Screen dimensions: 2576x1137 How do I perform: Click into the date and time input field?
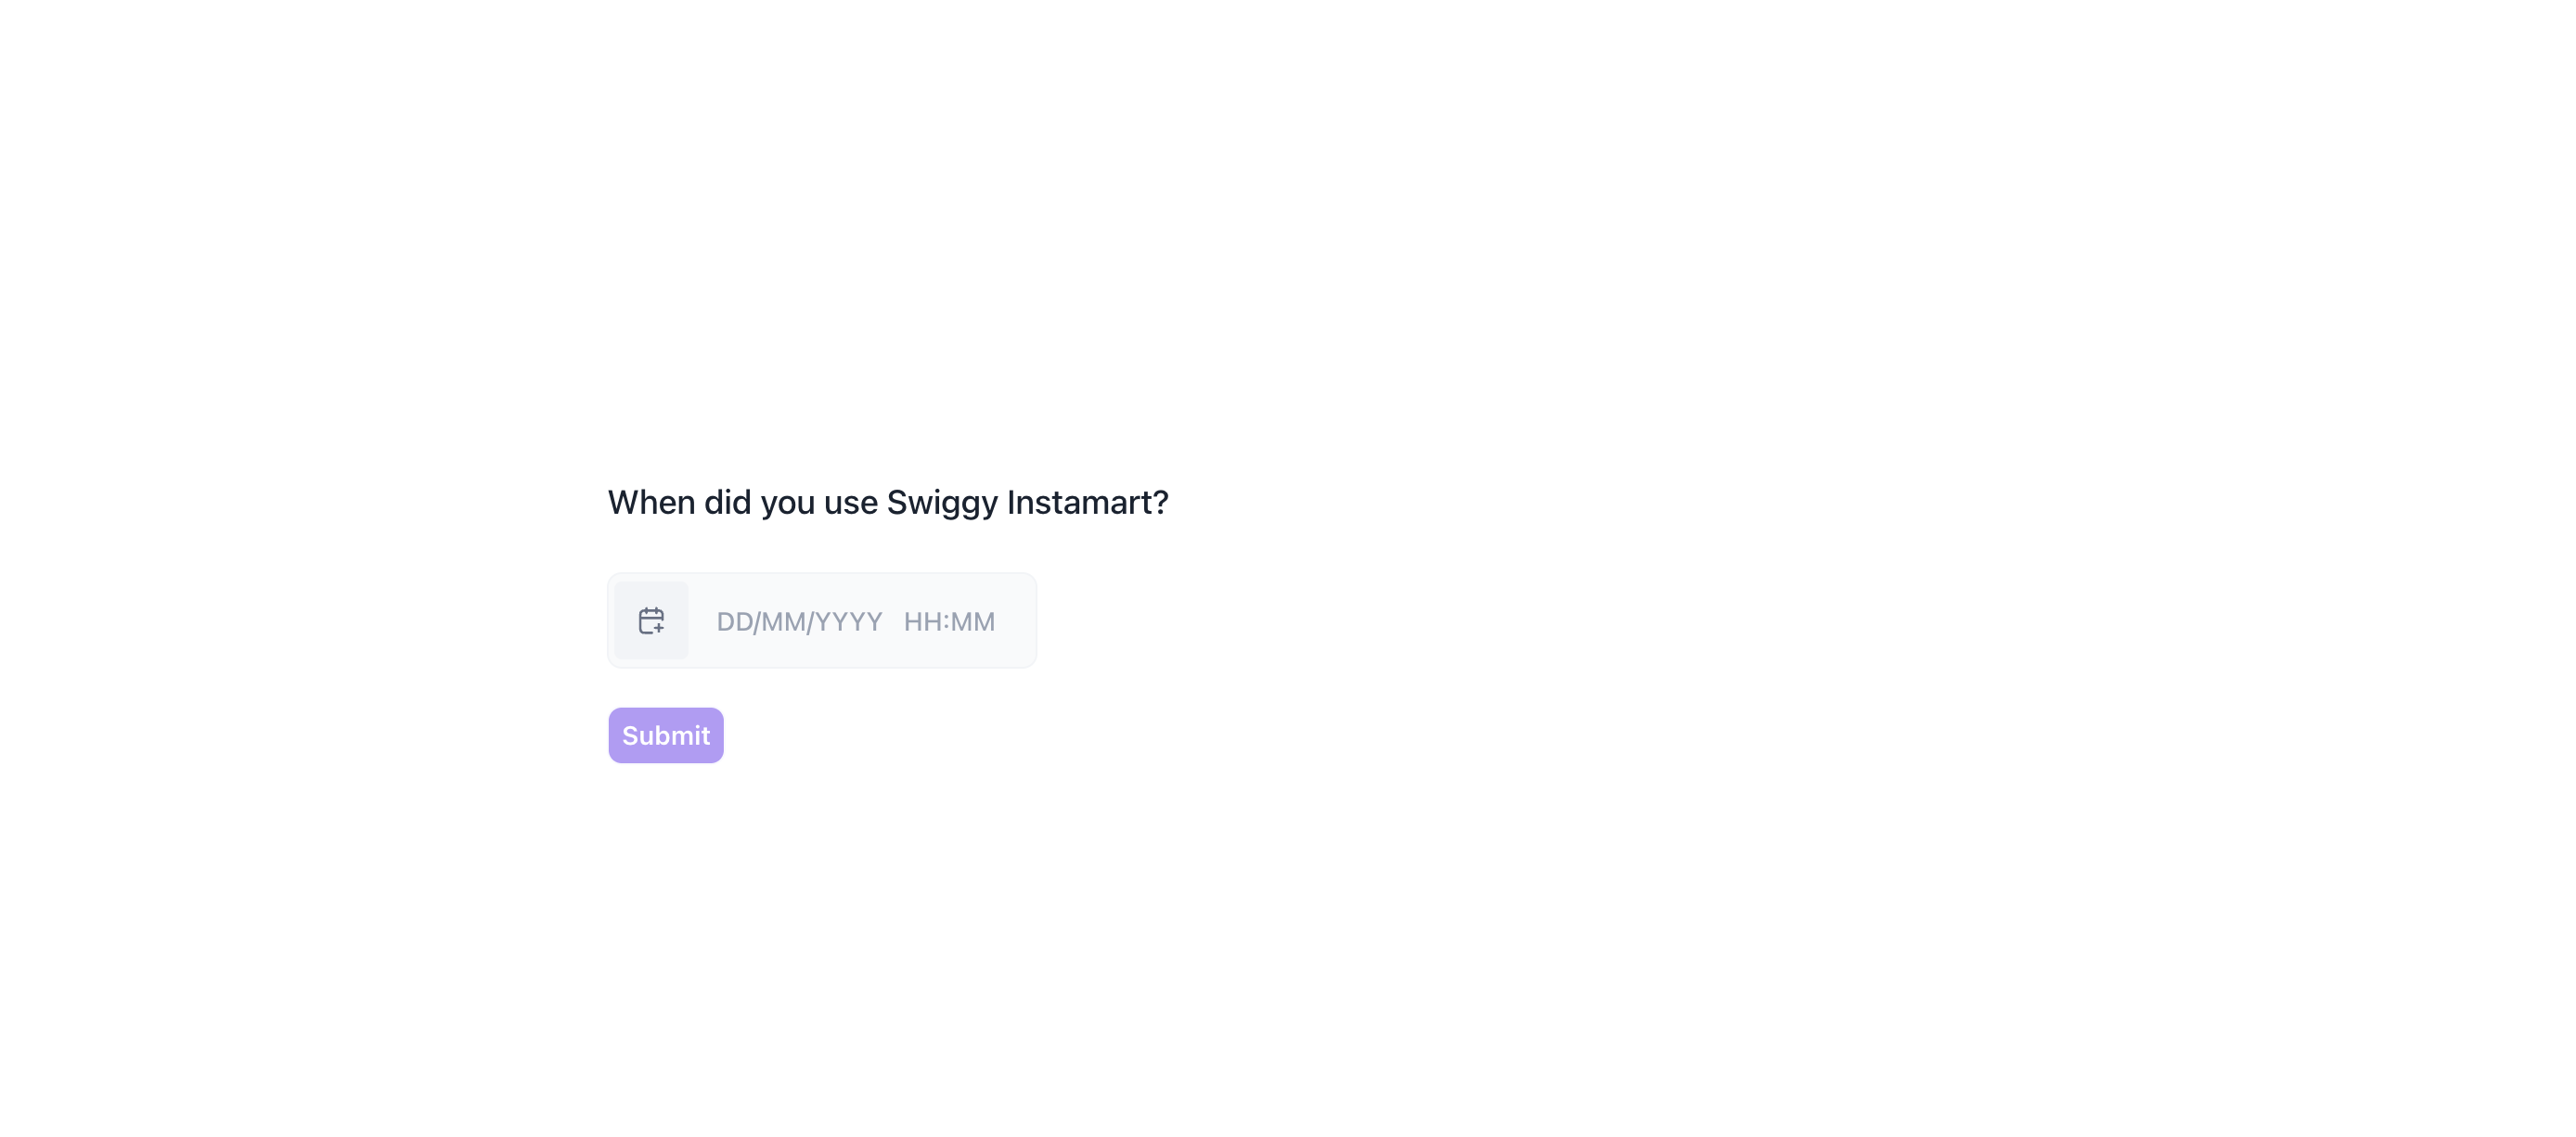[855, 621]
